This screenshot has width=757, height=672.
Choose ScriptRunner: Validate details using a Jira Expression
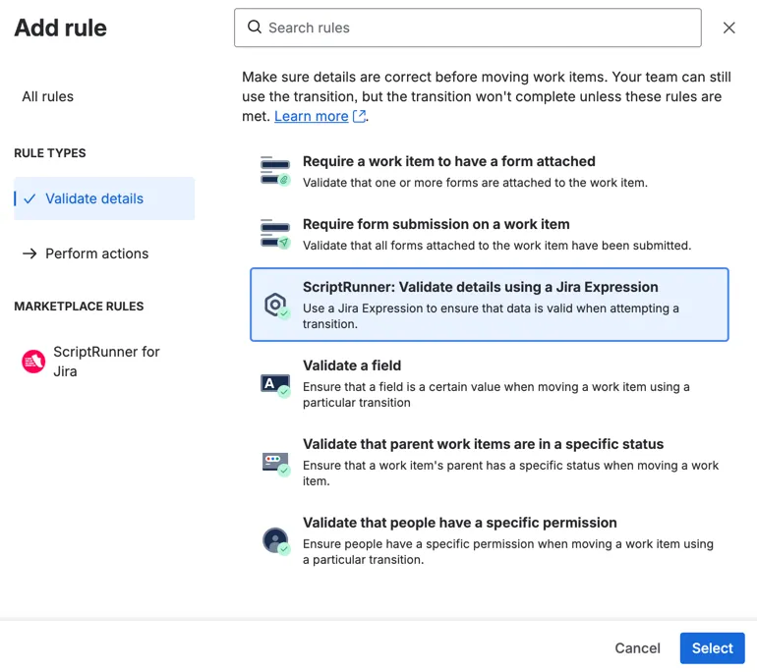click(x=489, y=305)
